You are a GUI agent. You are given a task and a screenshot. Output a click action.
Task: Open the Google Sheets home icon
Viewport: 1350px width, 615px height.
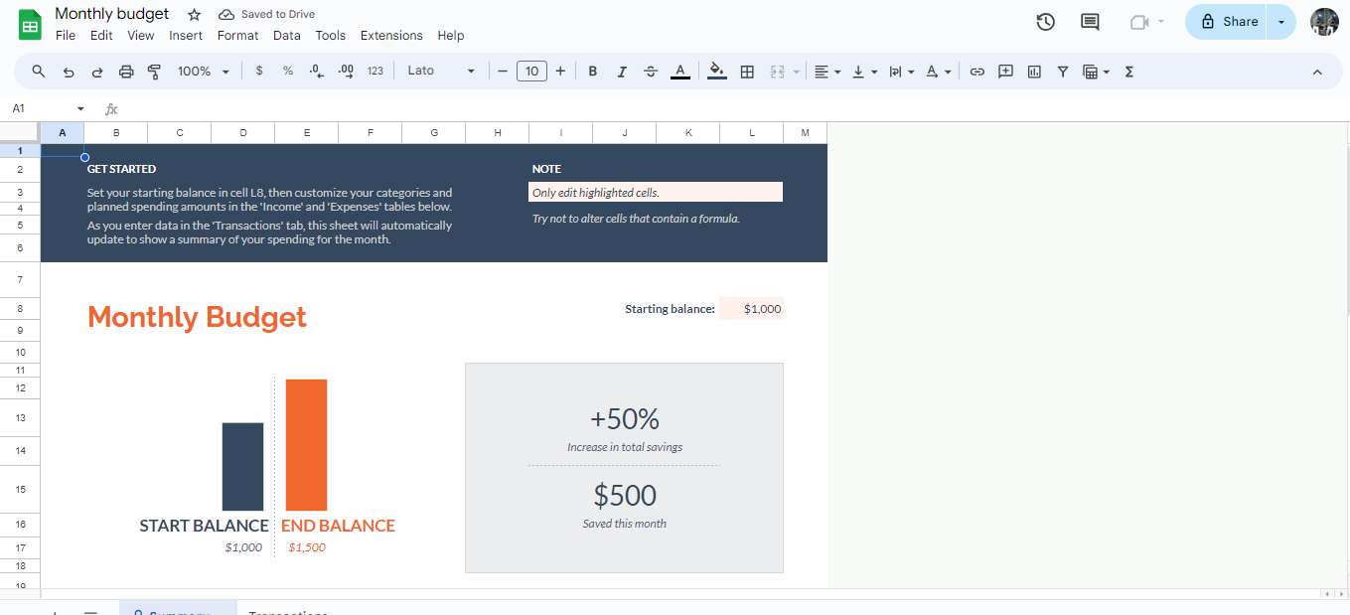pos(30,24)
